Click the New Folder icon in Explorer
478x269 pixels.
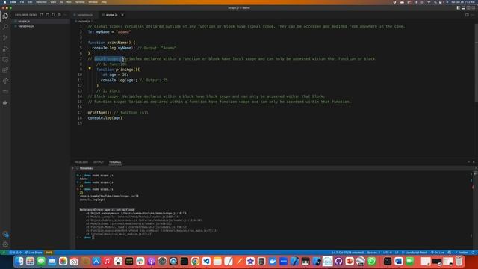pos(48,15)
